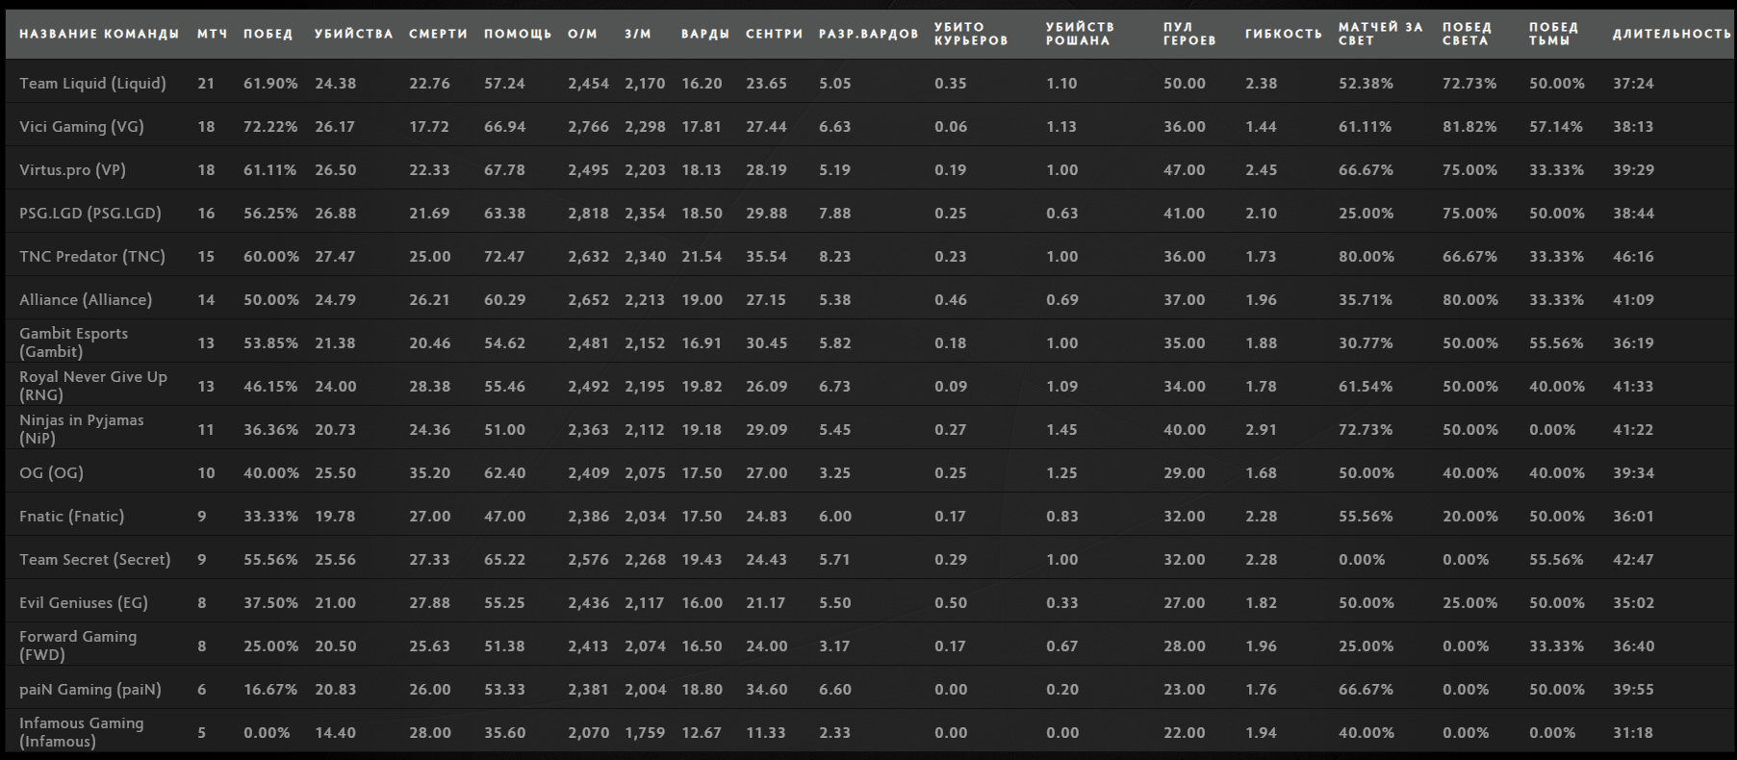Viewport: 1737px width, 760px height.
Task: Click the РАЗР.ВАРДОВ column header
Action: point(869,34)
